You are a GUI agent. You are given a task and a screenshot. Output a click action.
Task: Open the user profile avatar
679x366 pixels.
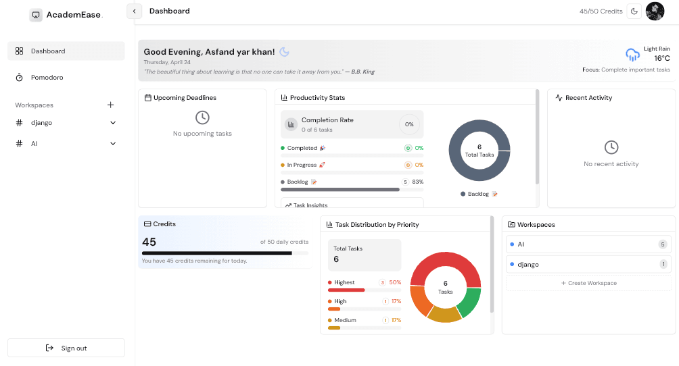[655, 11]
